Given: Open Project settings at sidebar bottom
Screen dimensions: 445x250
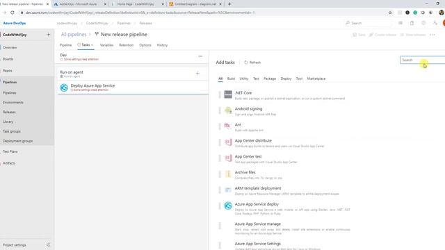Looking at the screenshot, I should tap(14, 245).
